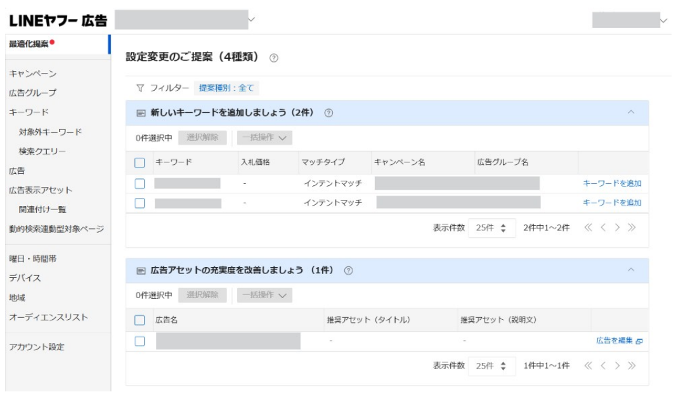Go to previous page in keyword table

tap(603, 227)
